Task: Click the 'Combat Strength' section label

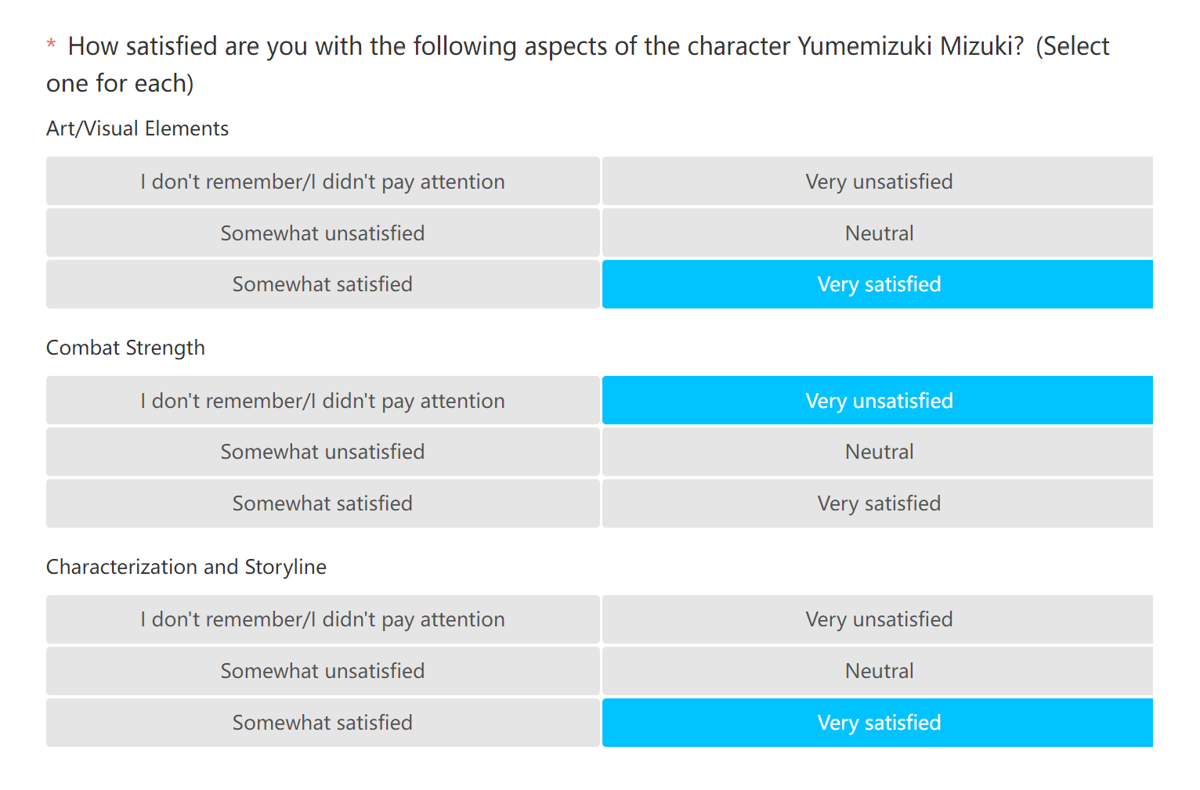Action: pos(125,348)
